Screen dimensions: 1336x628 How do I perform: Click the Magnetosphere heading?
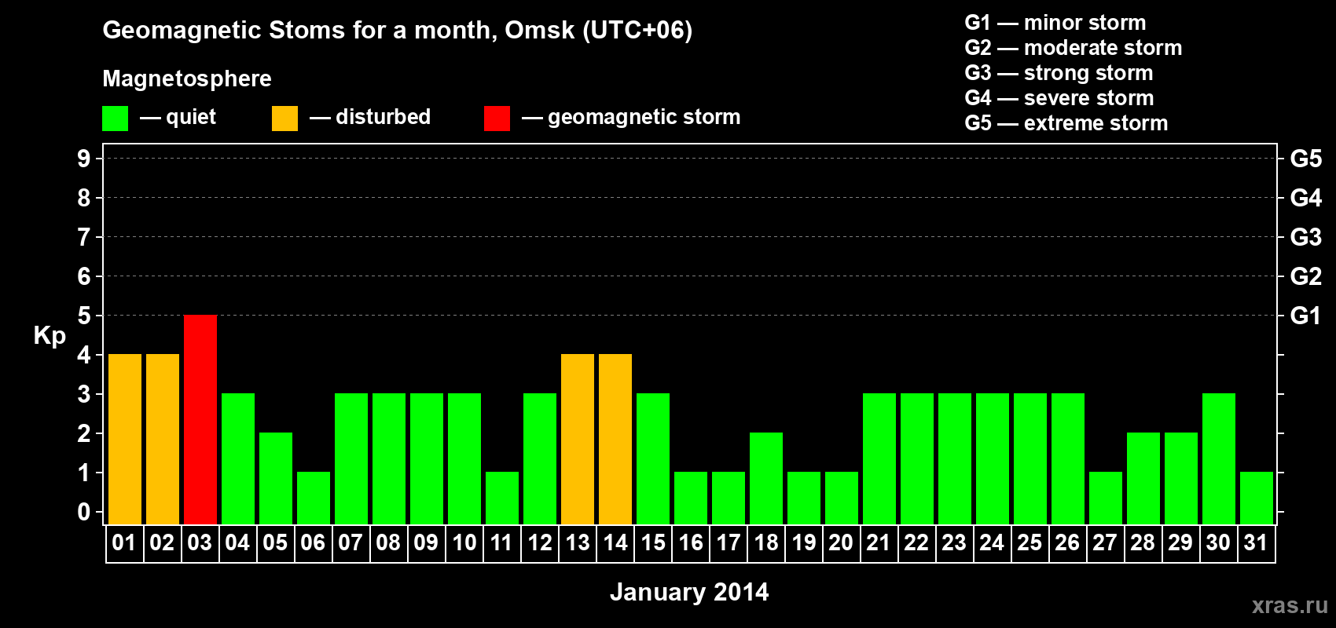point(187,79)
